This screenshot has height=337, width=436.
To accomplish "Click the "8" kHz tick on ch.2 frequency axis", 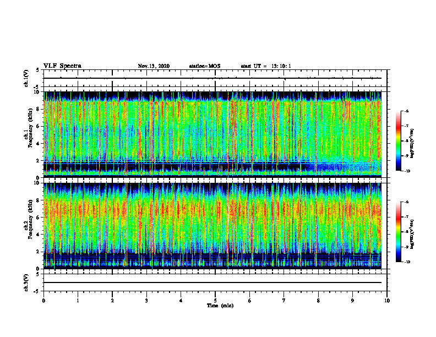I will point(39,200).
